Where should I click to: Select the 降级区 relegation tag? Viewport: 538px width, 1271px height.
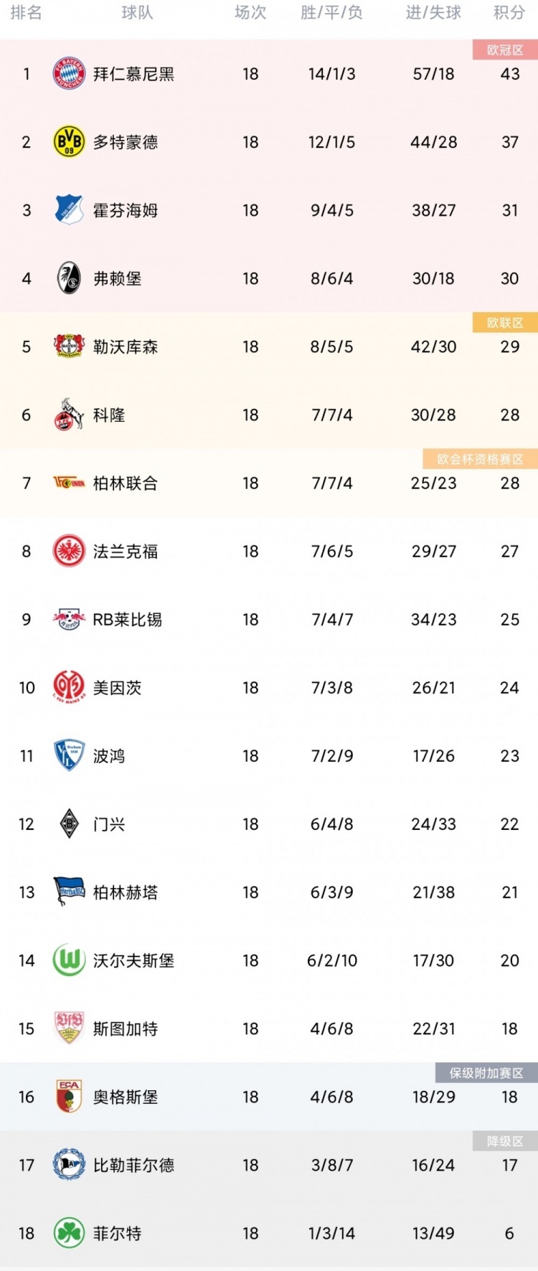point(505,1140)
